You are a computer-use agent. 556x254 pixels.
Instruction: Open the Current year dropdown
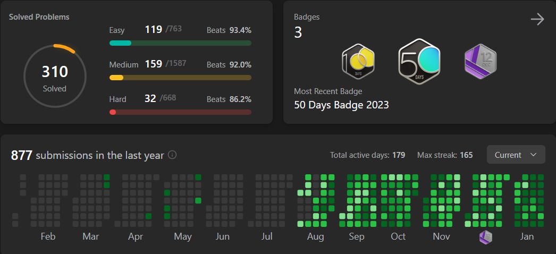tap(516, 155)
